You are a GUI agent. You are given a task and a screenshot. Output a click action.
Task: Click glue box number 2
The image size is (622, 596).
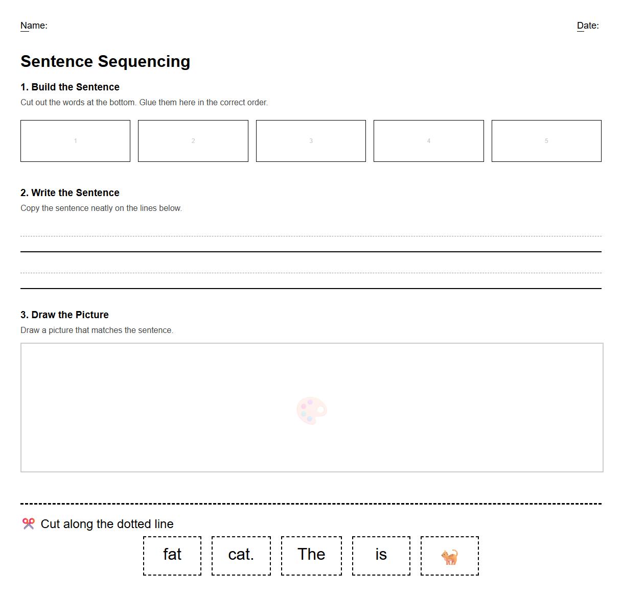(x=193, y=141)
